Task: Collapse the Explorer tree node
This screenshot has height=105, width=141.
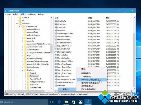Action: tap(23, 70)
